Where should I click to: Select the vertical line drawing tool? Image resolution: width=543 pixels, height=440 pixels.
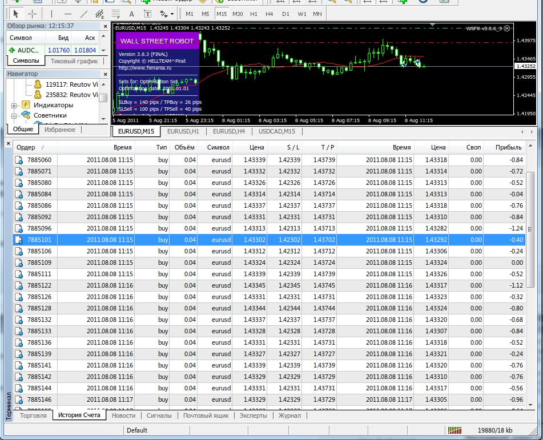[51, 14]
